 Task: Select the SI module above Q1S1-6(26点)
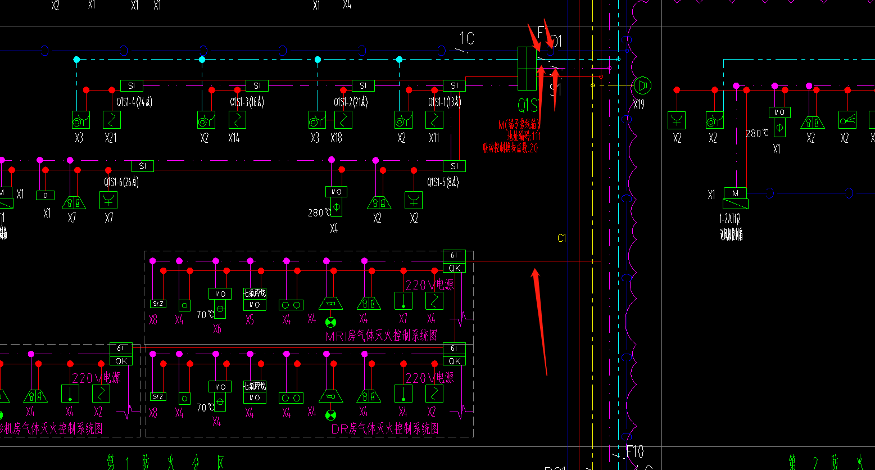coord(142,166)
